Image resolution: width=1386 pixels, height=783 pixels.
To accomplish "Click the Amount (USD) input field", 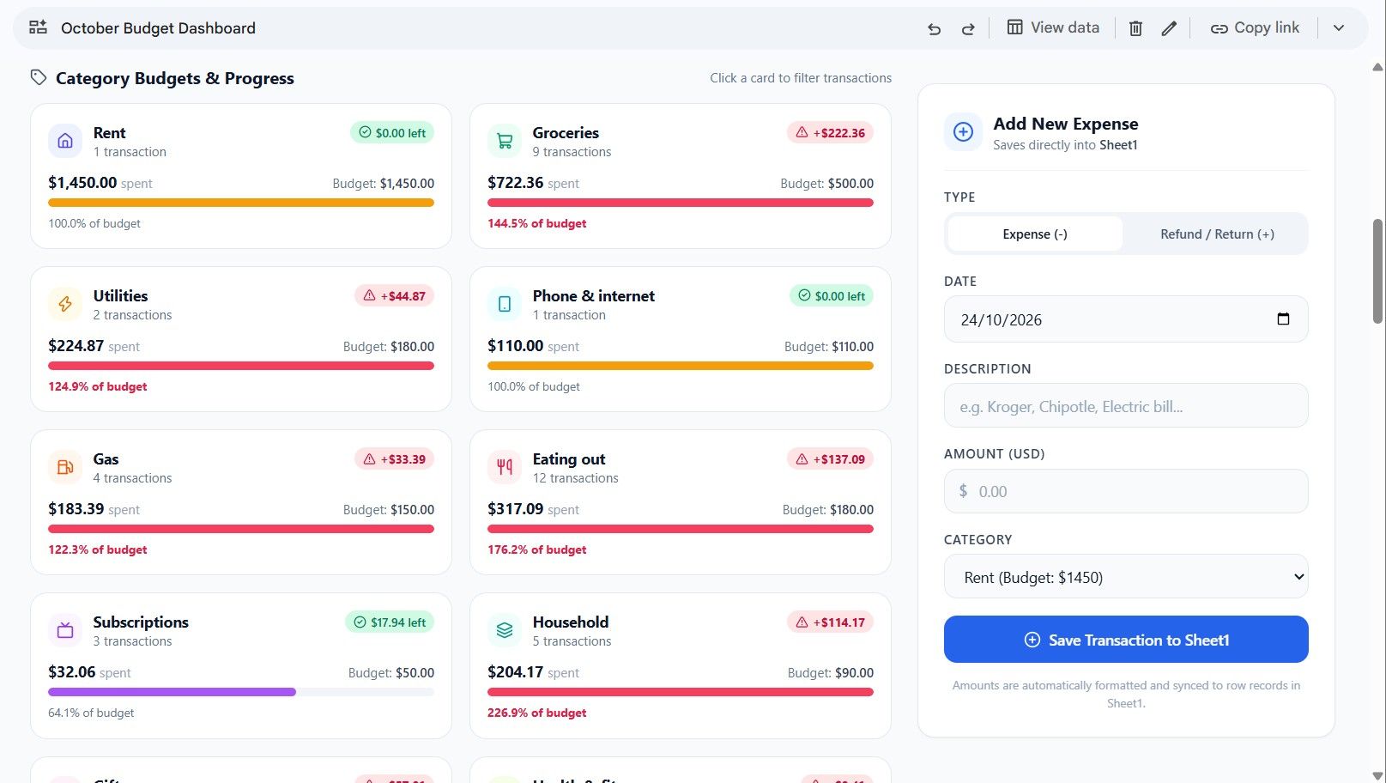I will 1126,491.
